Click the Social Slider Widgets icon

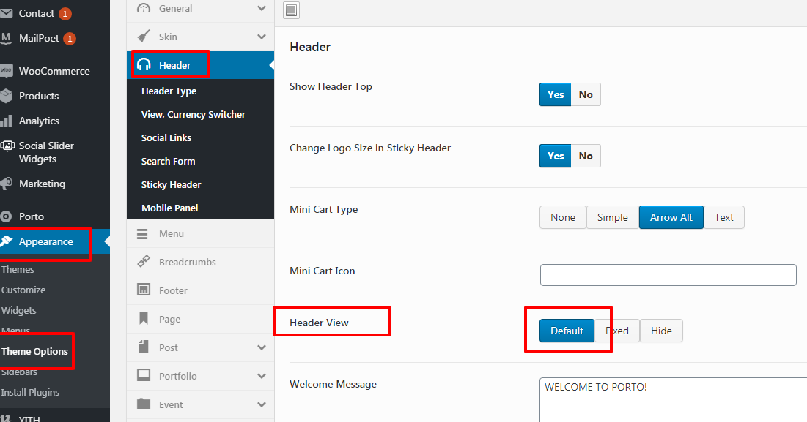point(7,146)
